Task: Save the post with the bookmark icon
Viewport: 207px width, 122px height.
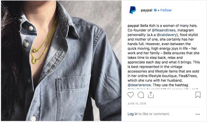Action: (x=198, y=95)
